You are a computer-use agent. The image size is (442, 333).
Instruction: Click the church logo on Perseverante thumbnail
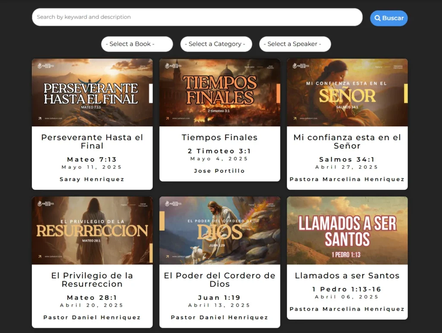tap(45, 66)
